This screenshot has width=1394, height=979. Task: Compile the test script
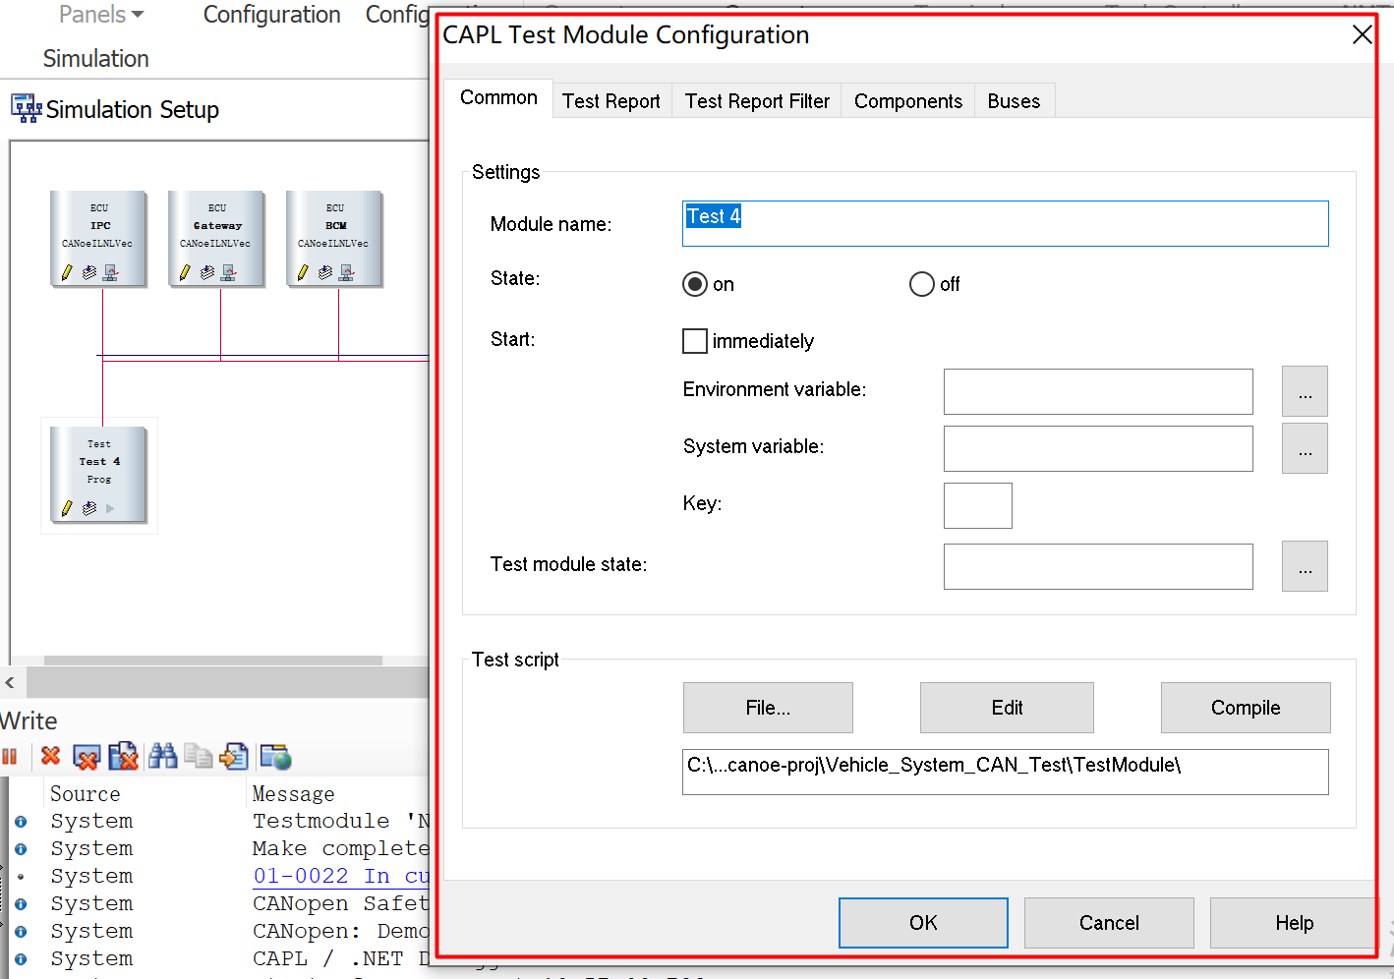click(1245, 708)
